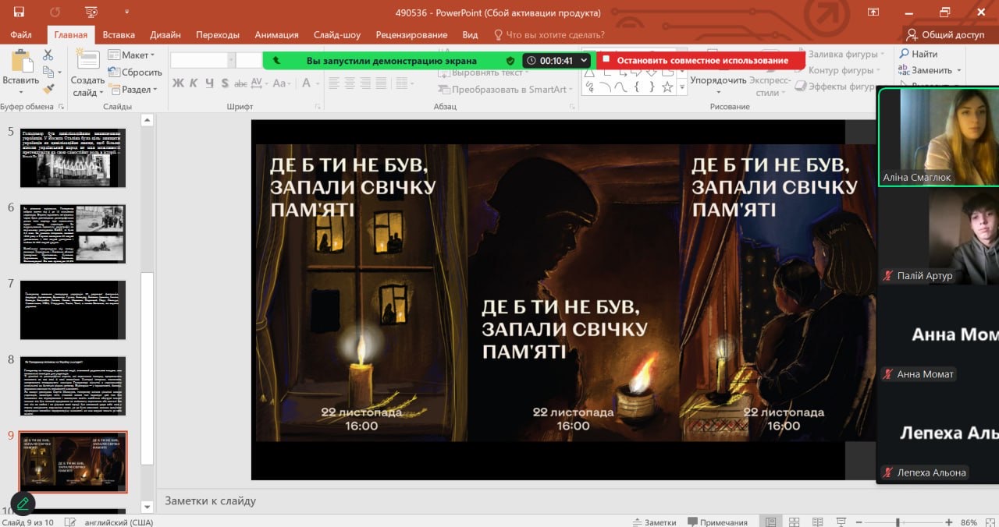
Task: Click the green annotation pencil icon
Action: click(23, 504)
